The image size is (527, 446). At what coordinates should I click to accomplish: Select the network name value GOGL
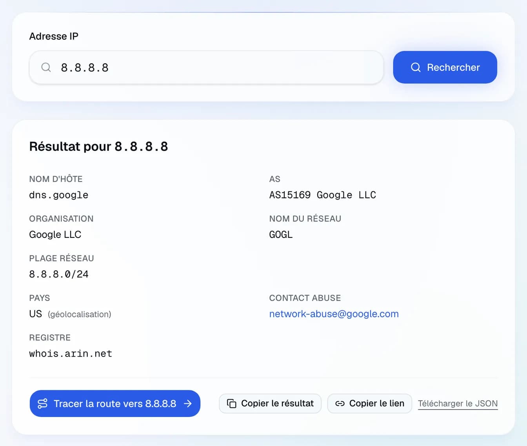pos(281,234)
